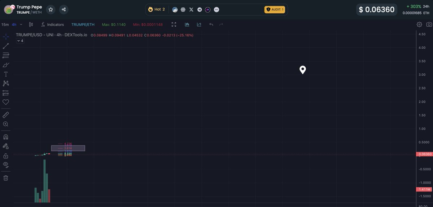Open the Hot 2 flame ranking badge
Image resolution: width=433 pixels, height=207 pixels.
point(156,9)
